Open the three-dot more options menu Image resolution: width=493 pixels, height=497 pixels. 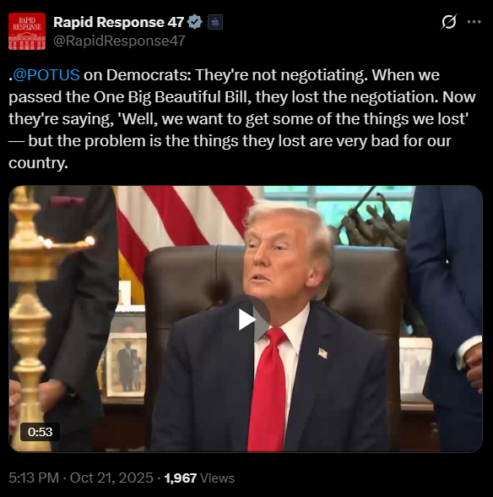pyautogui.click(x=474, y=22)
